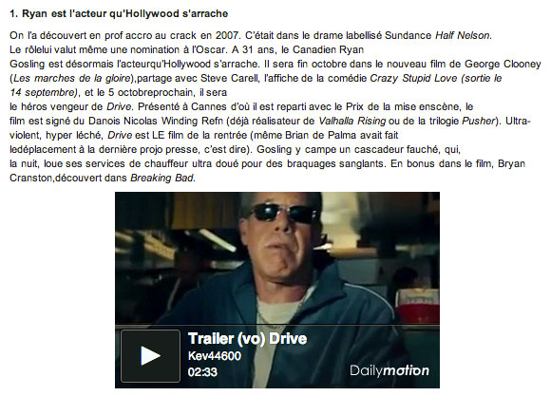The image size is (551, 396).
Task: Open uploader Kev44600's profile
Action: click(215, 356)
